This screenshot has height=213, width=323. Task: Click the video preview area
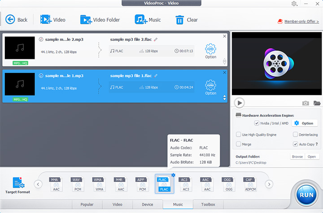tap(277, 63)
